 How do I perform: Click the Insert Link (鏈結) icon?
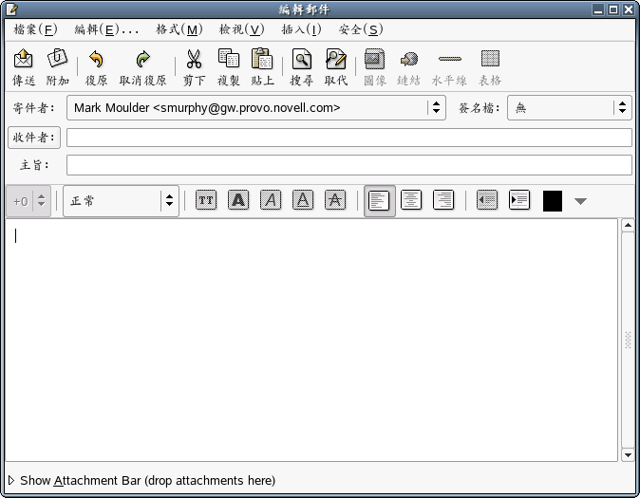click(409, 59)
